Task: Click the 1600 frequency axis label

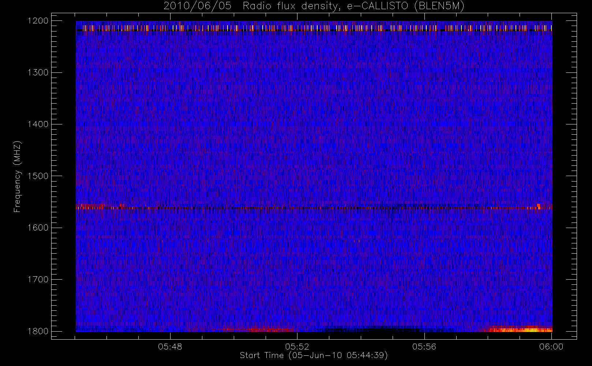Action: tap(38, 228)
